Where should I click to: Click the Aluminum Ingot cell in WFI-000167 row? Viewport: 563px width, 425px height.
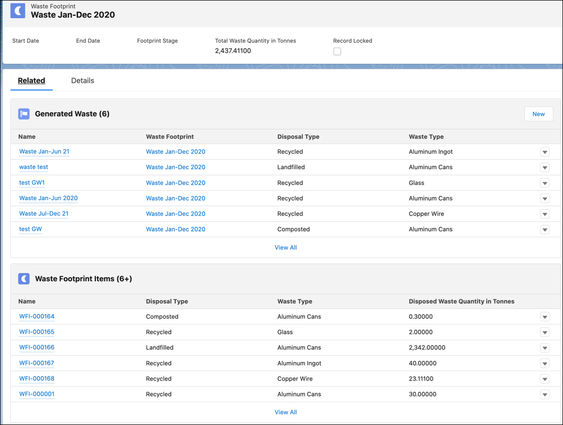click(x=299, y=363)
